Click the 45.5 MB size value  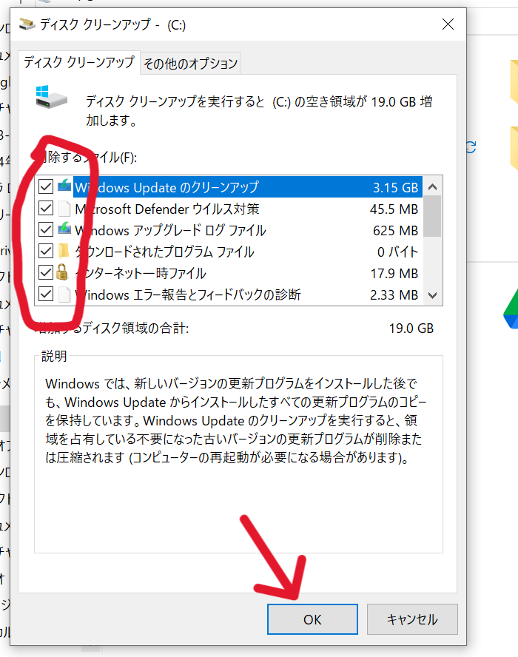pos(394,209)
